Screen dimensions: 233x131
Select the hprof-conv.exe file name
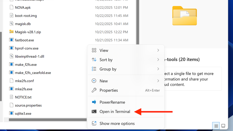pyautogui.click(x=27, y=48)
